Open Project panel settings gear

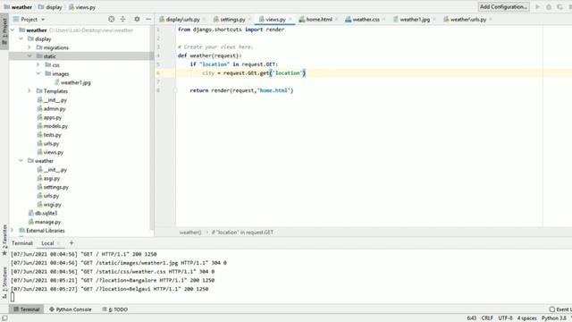[137, 19]
